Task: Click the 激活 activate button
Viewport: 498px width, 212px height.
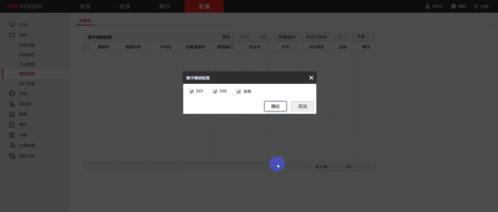Action: pyautogui.click(x=342, y=37)
